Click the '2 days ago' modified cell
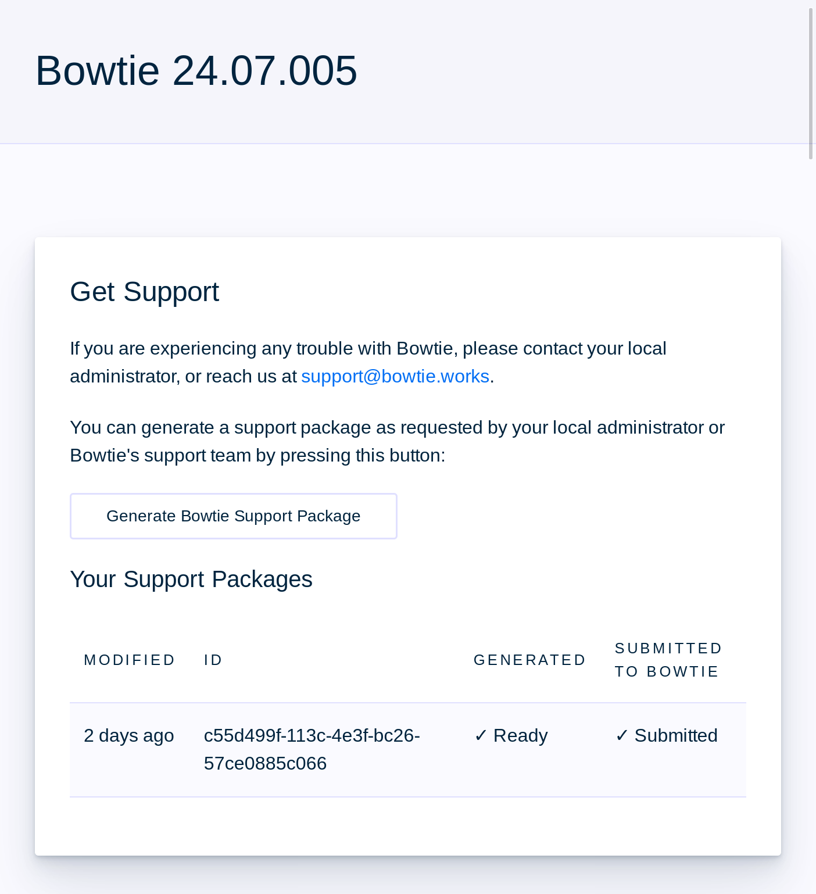The image size is (816, 894). (129, 736)
